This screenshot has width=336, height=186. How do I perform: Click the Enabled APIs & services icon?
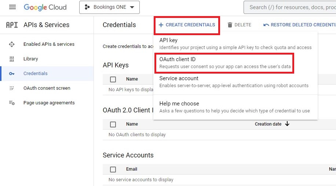pos(12,44)
